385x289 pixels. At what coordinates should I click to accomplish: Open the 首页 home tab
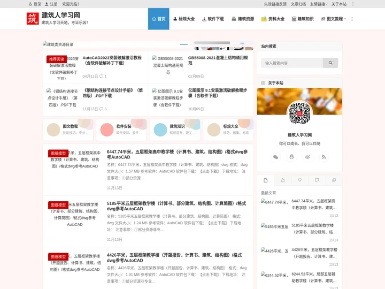point(159,19)
